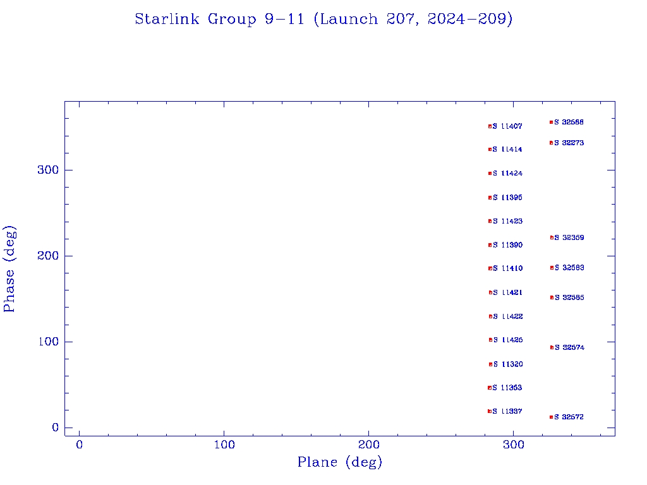This screenshot has height=485, width=647.
Task: Select the S 11410 satellite label
Action: 507,268
